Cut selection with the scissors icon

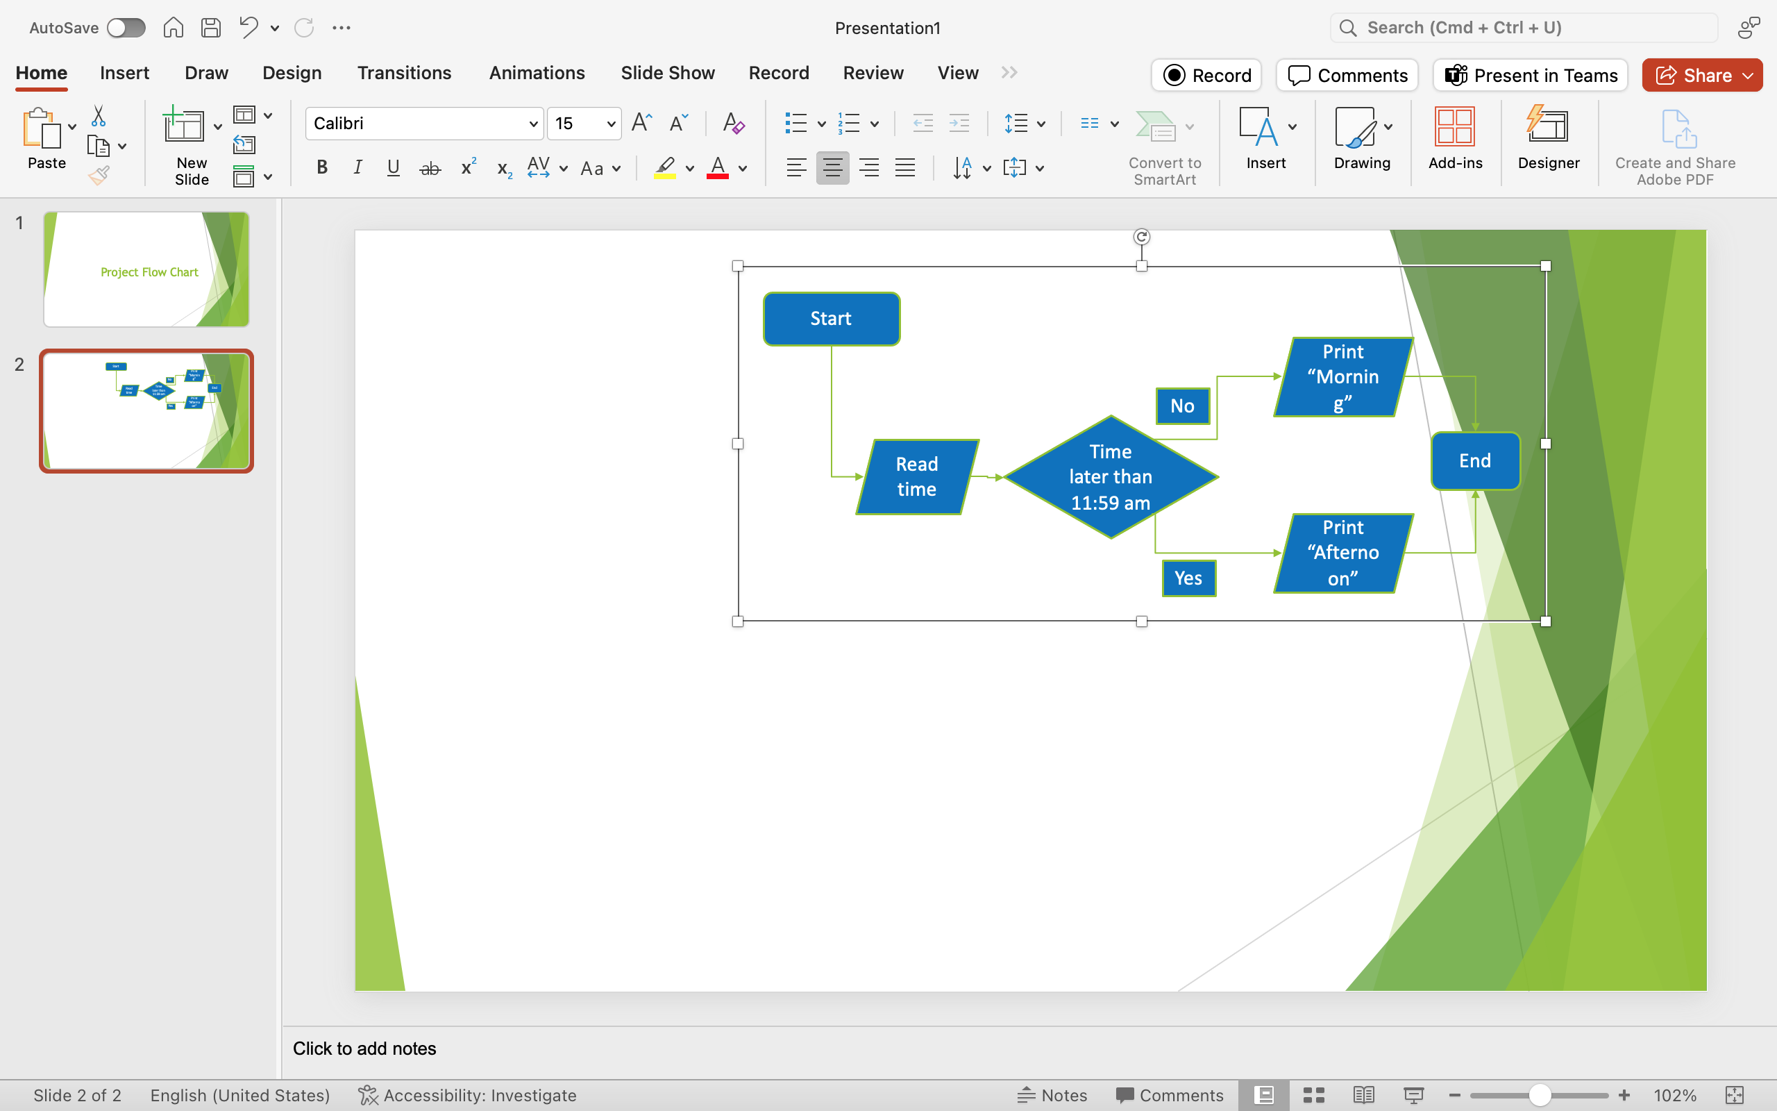point(99,116)
